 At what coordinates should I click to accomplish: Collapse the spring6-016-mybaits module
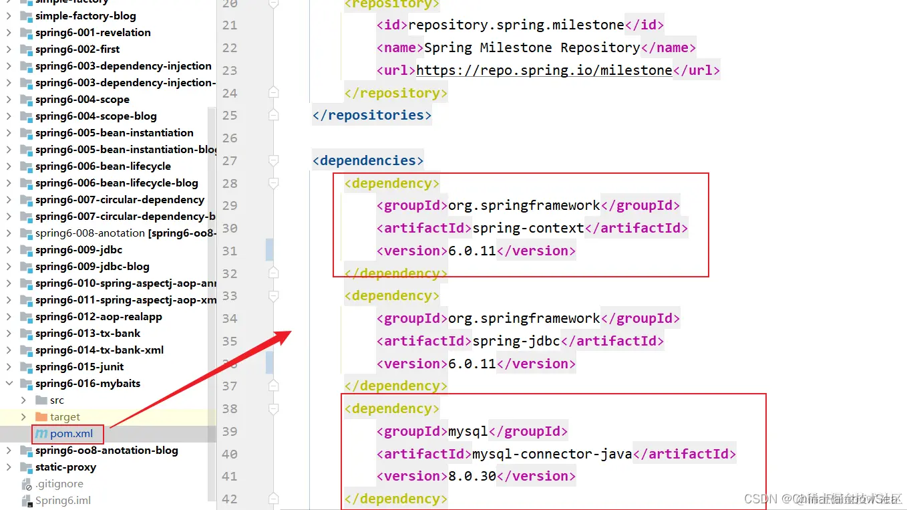(9, 383)
